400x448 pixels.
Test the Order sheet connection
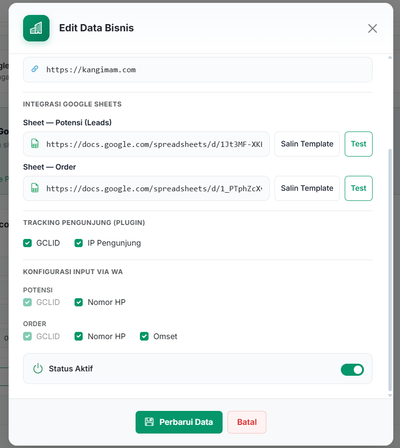358,188
